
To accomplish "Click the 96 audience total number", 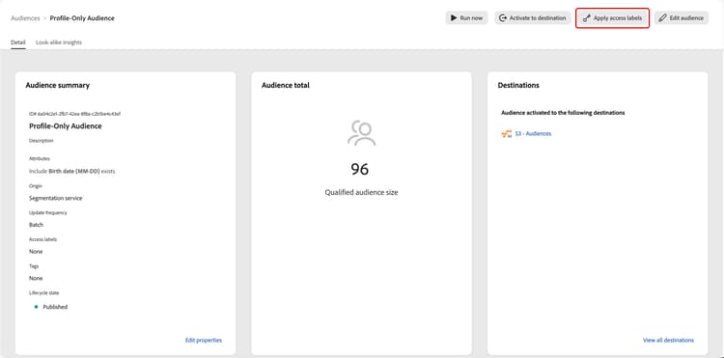I will click(360, 169).
